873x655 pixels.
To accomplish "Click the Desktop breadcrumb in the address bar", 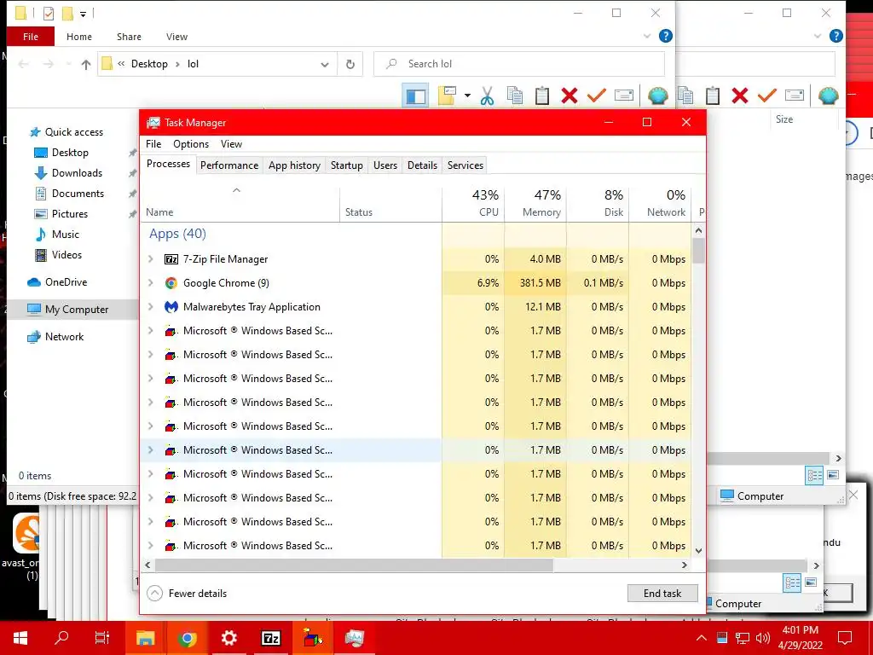I will coord(149,64).
